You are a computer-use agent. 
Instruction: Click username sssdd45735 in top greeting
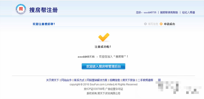150,13
